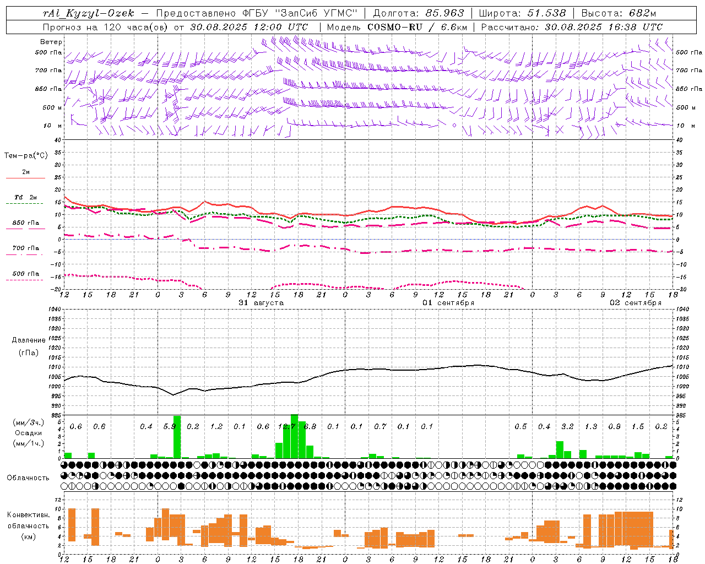705x564 pixels.
Task: Select the forecast start 30.08.2025 12:00 UTC
Action: (x=249, y=27)
